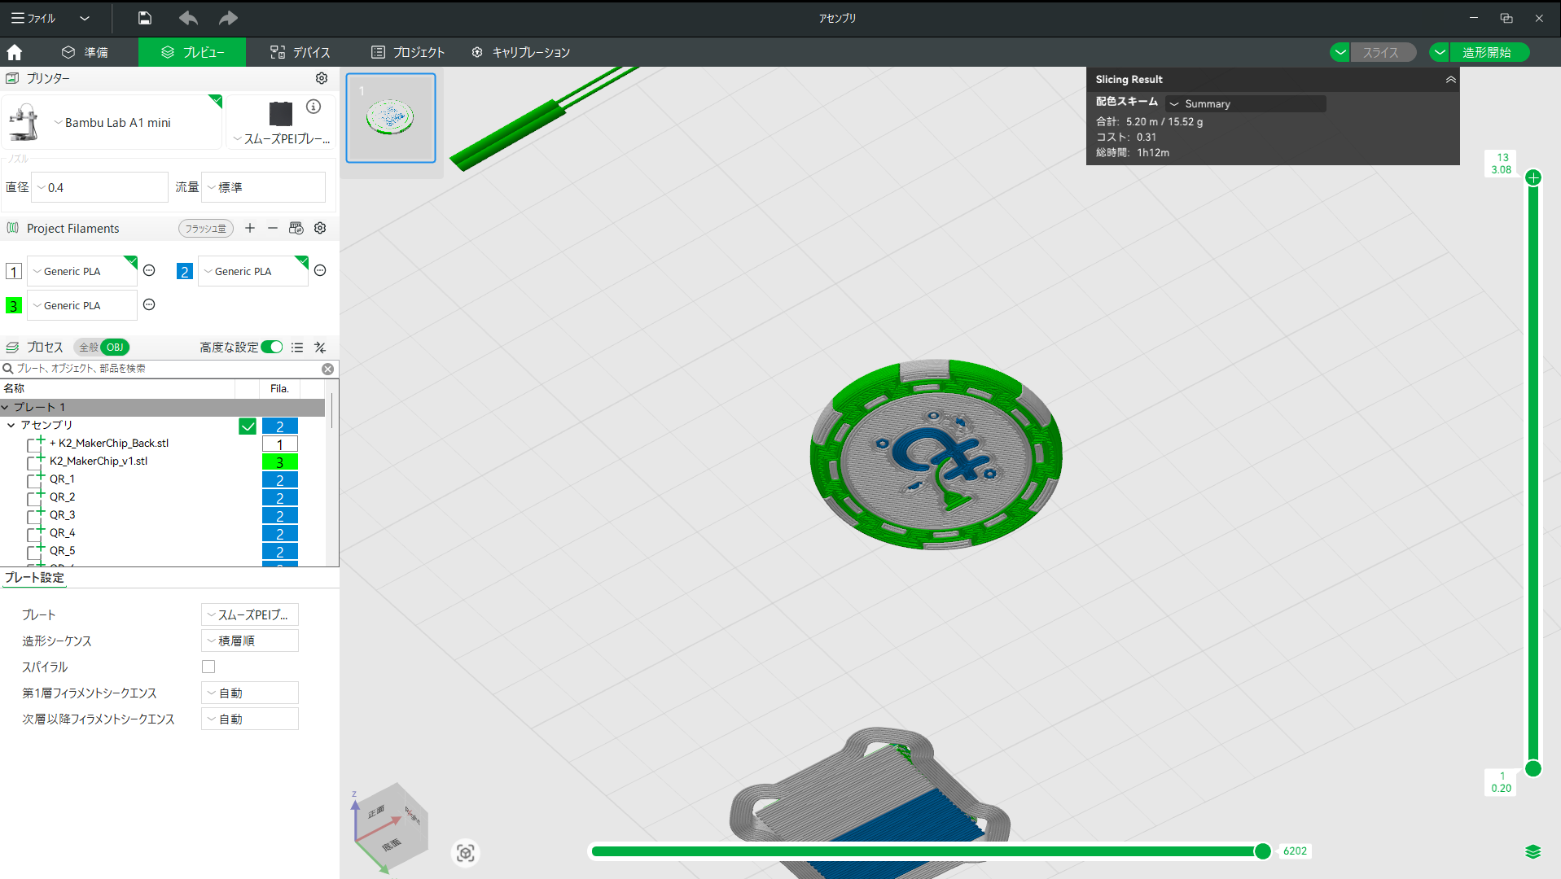Click the Slice button

coord(1382,52)
